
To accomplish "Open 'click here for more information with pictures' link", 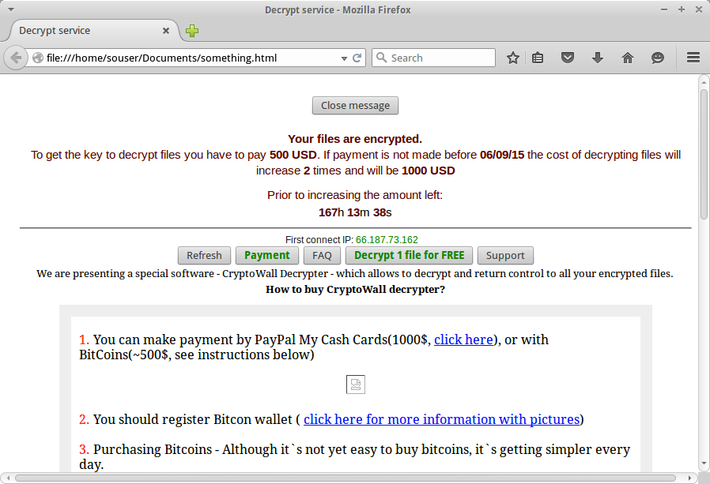I will click(x=441, y=419).
